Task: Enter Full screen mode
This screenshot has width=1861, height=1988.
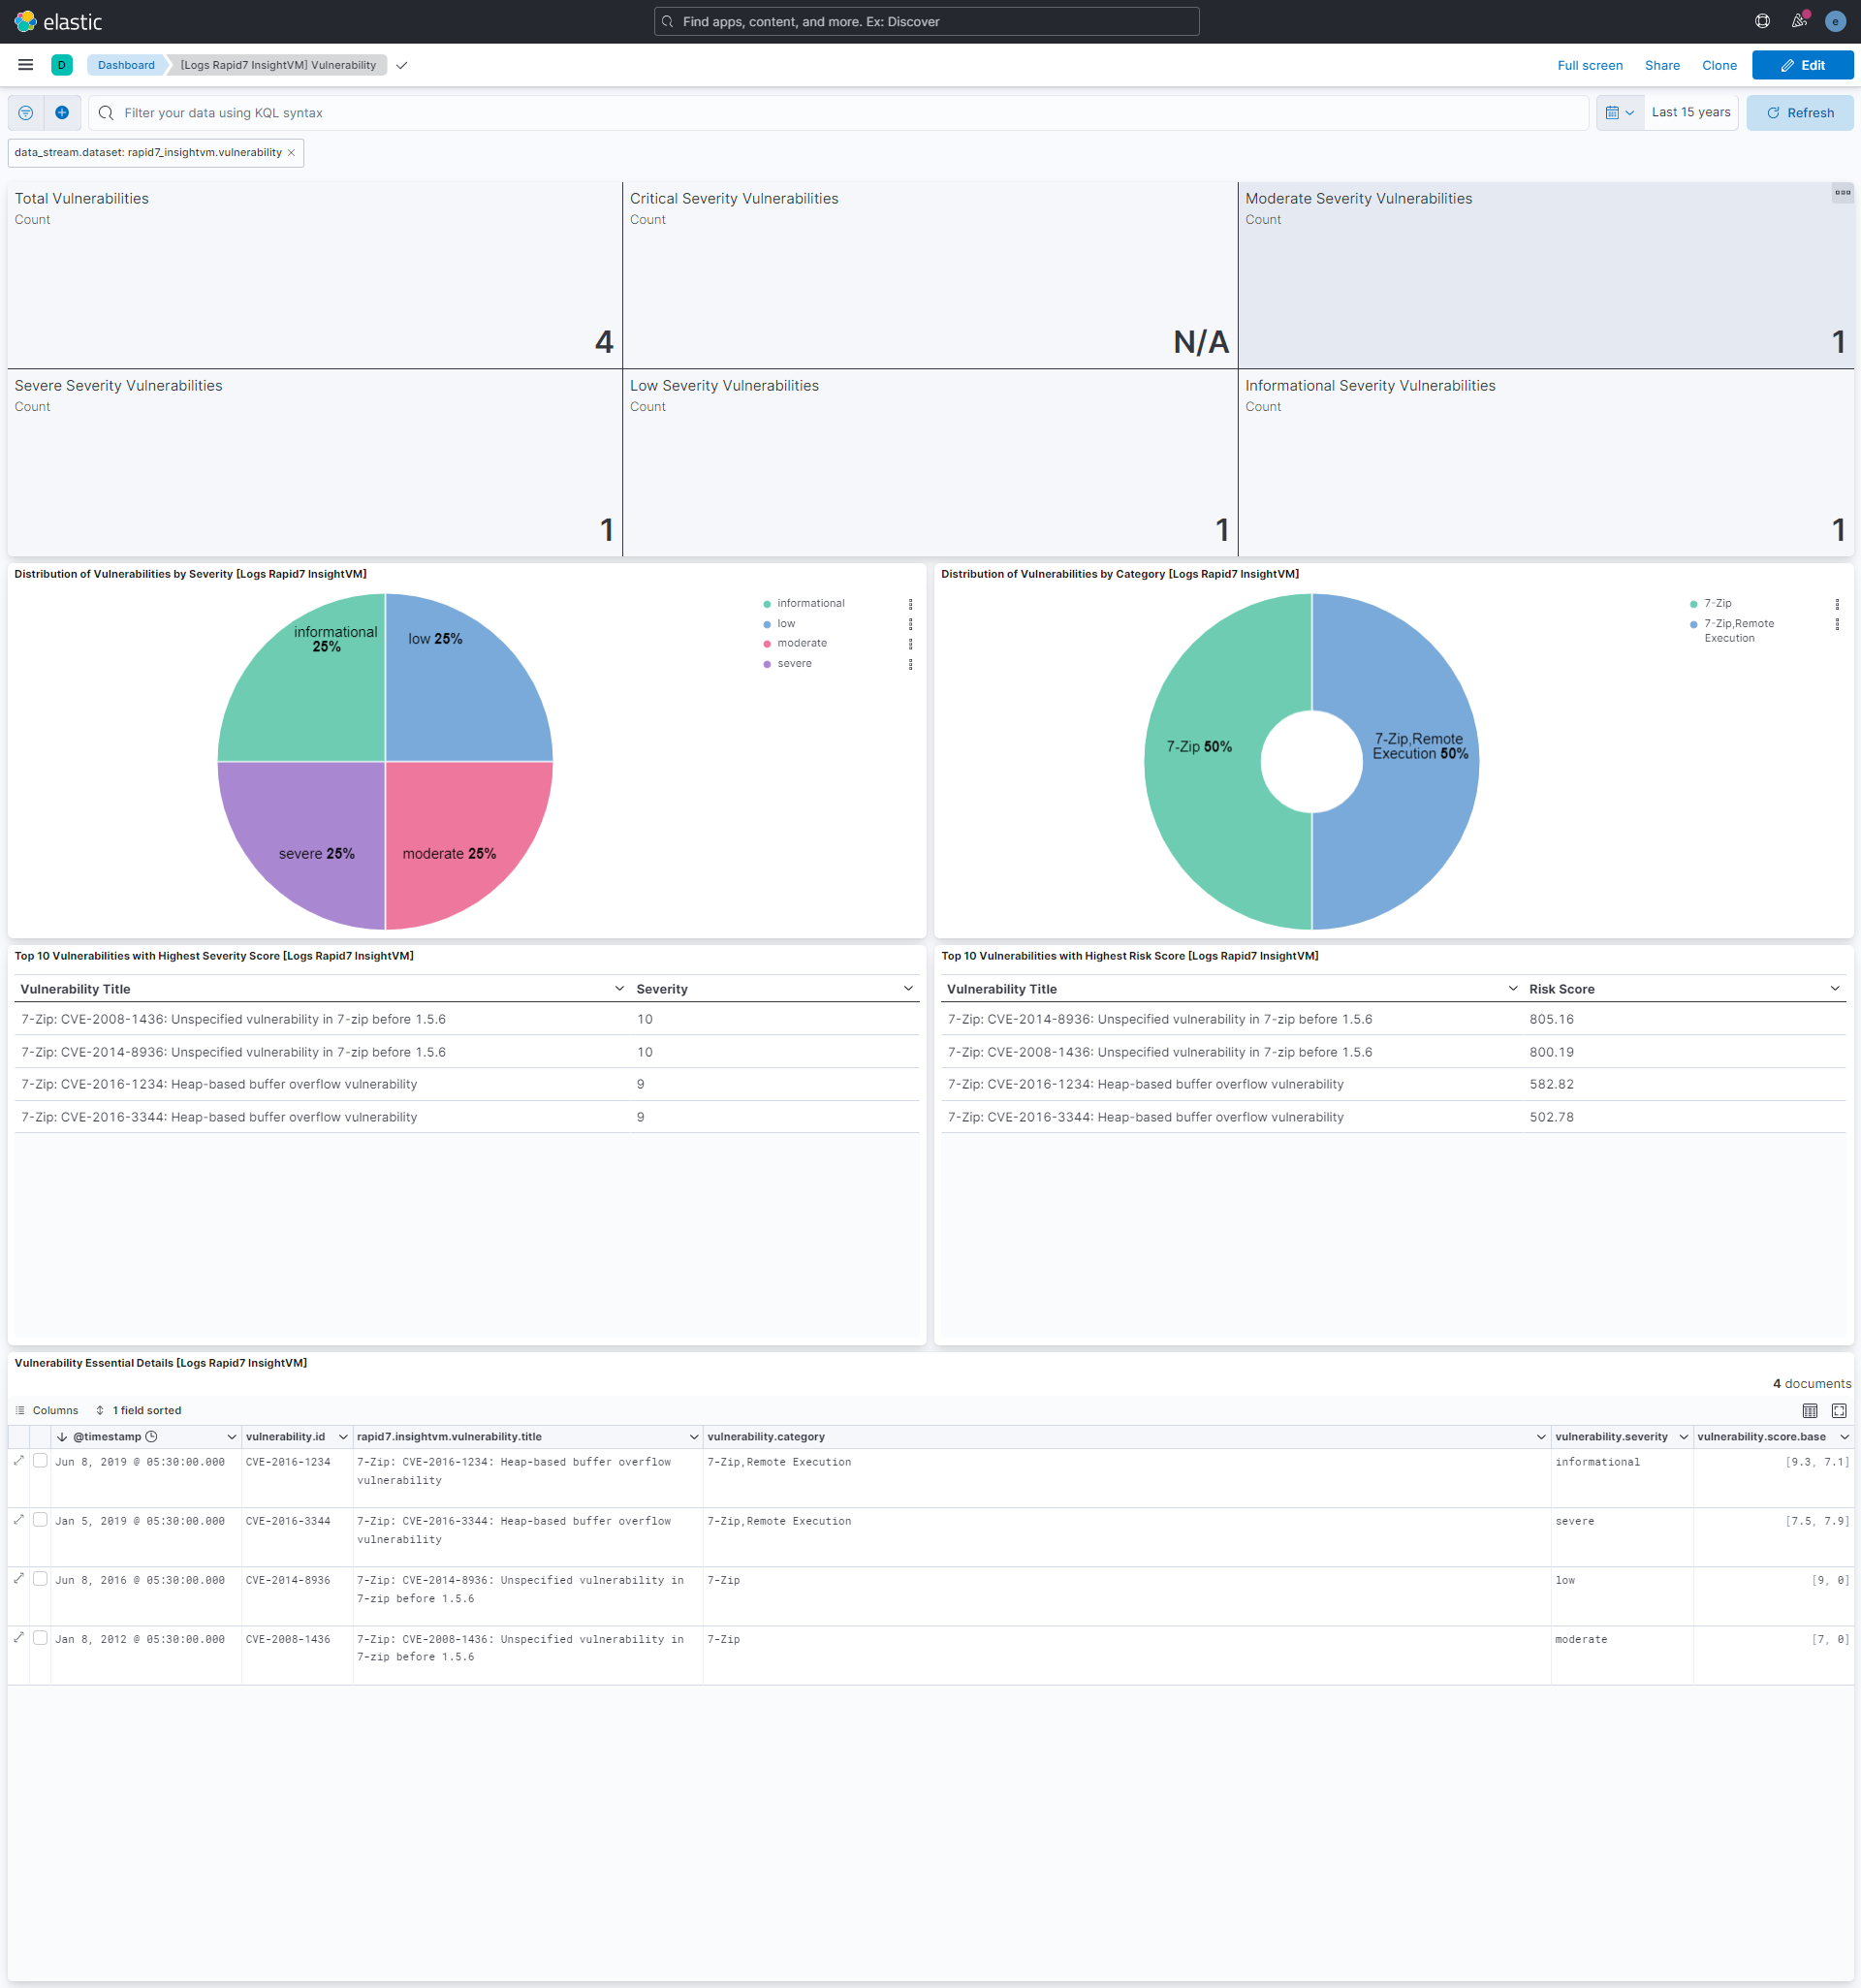Action: (1589, 64)
